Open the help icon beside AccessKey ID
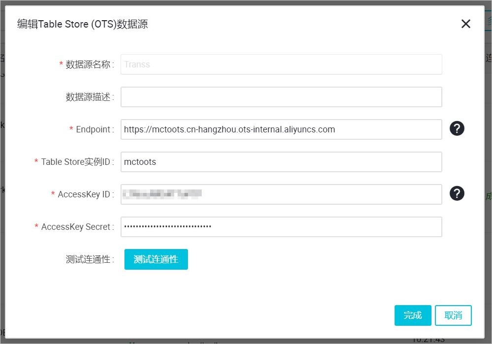 coord(457,193)
